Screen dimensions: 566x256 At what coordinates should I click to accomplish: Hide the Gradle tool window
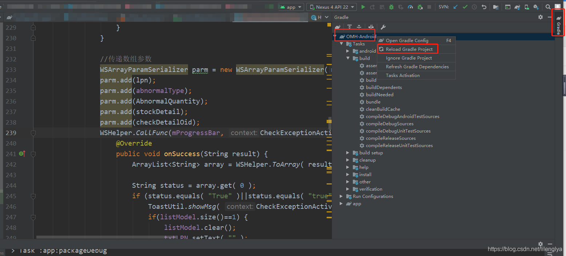550,17
